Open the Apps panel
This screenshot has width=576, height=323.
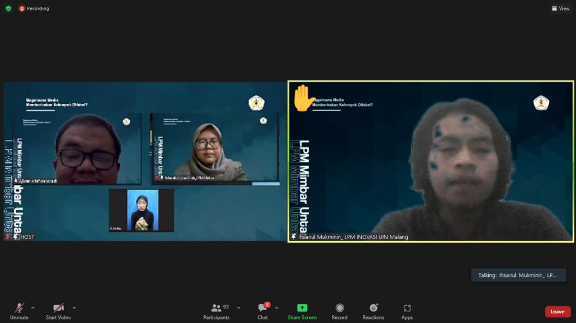click(407, 311)
